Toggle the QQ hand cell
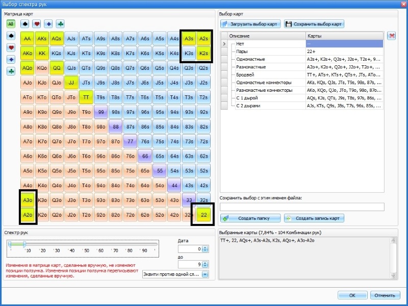The height and width of the screenshot is (306, 408). click(x=57, y=68)
